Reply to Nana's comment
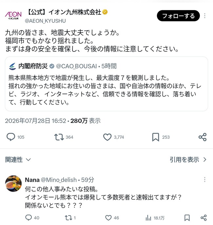213x225 pixels. click(x=29, y=218)
